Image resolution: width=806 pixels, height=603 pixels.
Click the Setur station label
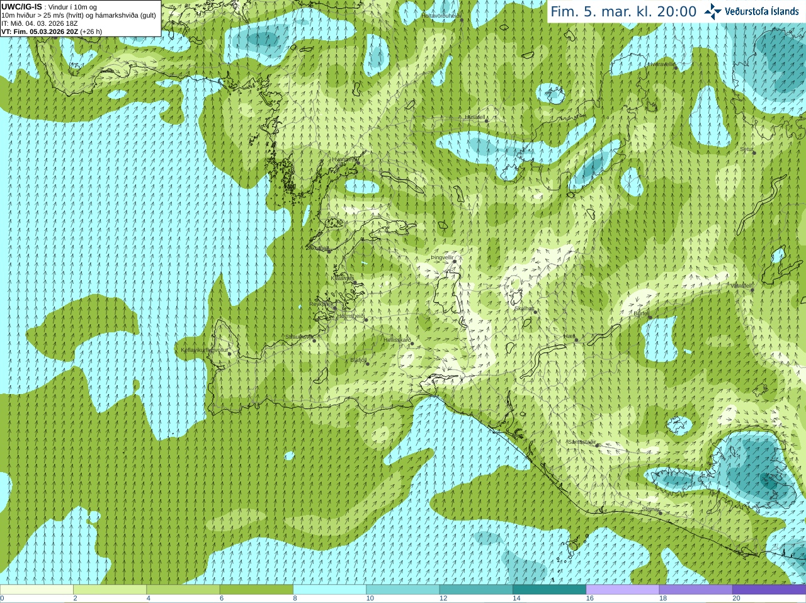747,150
